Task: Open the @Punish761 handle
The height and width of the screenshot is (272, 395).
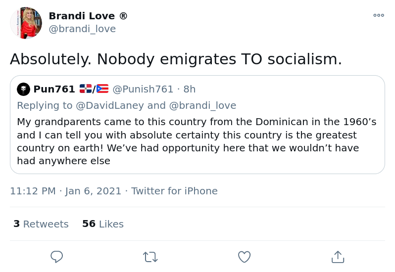Action: (143, 89)
